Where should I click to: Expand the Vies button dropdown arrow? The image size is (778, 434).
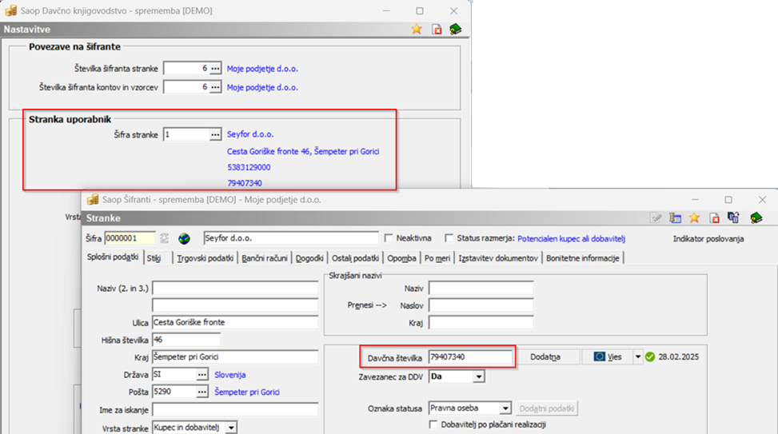click(637, 356)
